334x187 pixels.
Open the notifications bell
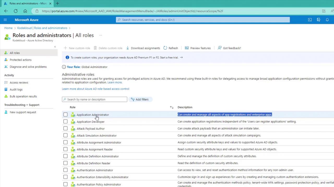[327, 20]
